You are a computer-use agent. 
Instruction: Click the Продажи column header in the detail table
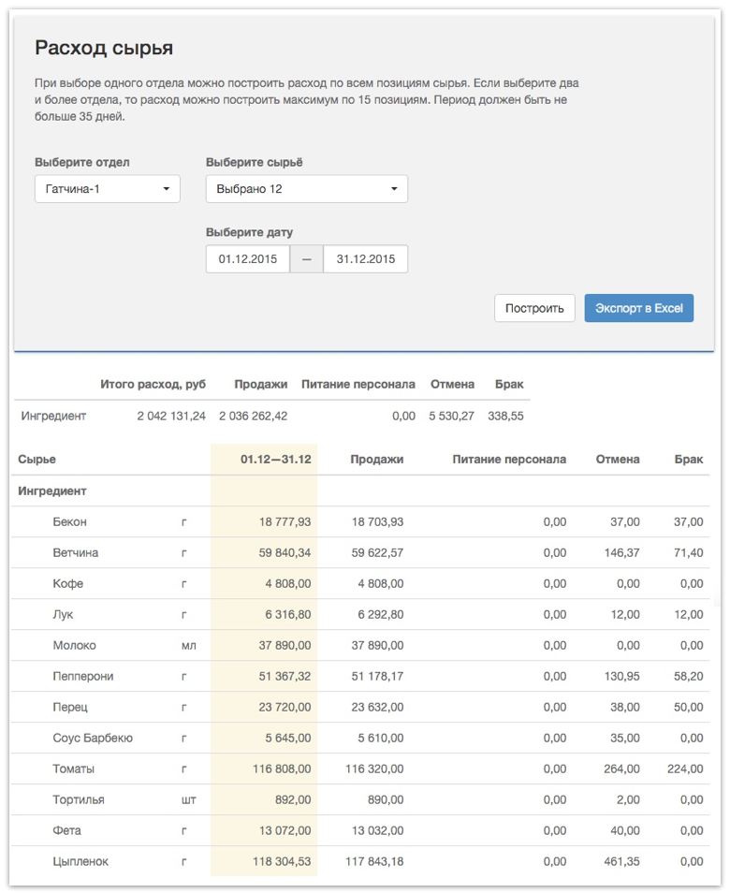377,459
